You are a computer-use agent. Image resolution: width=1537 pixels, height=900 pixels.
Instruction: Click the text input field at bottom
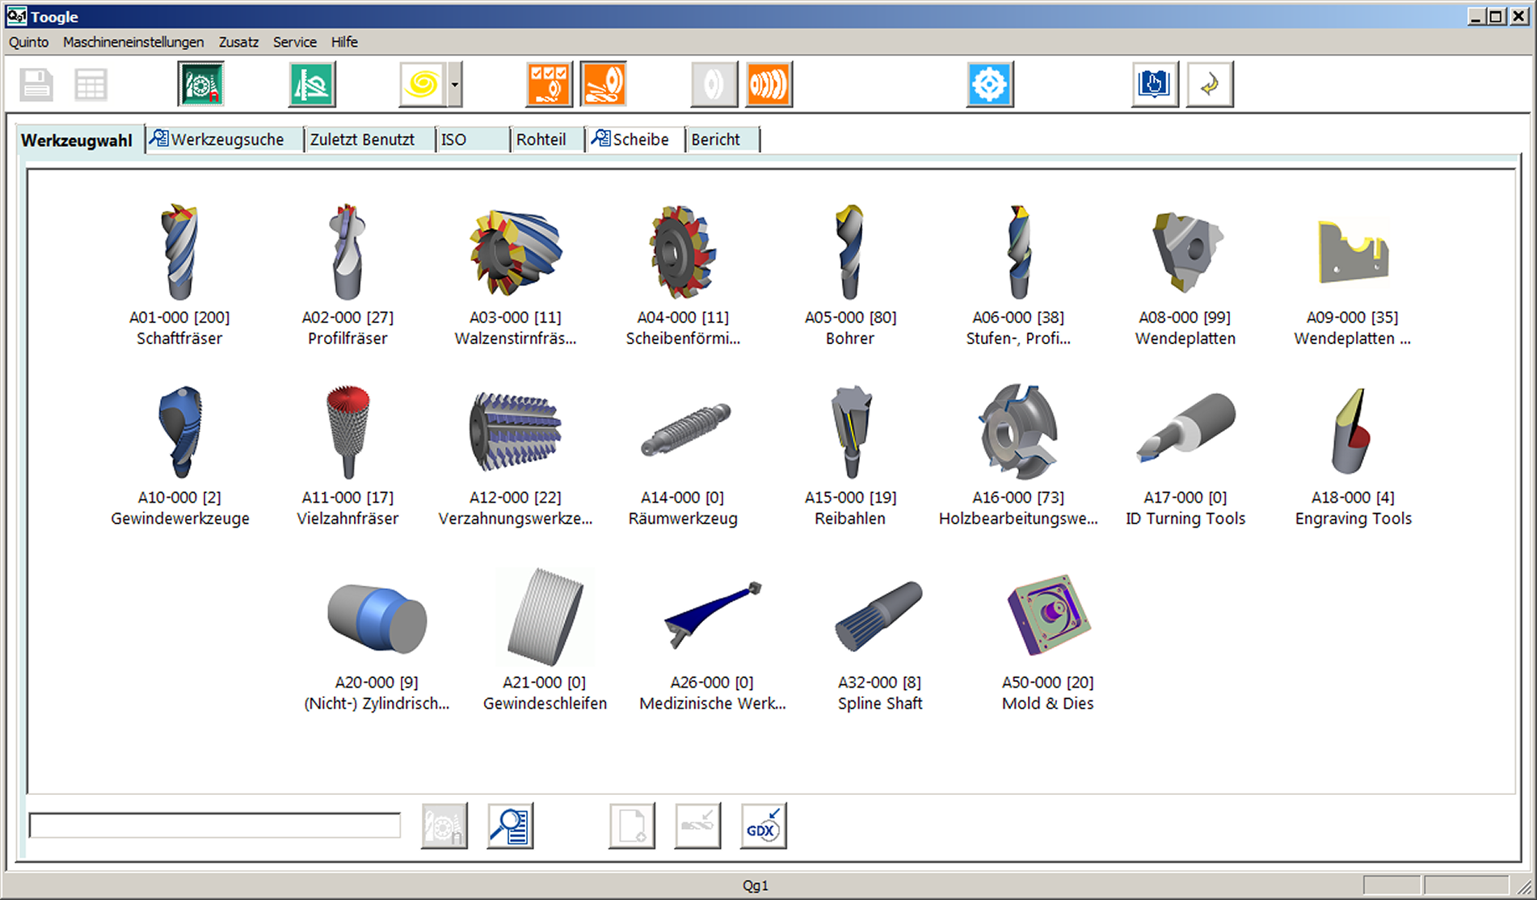(215, 826)
